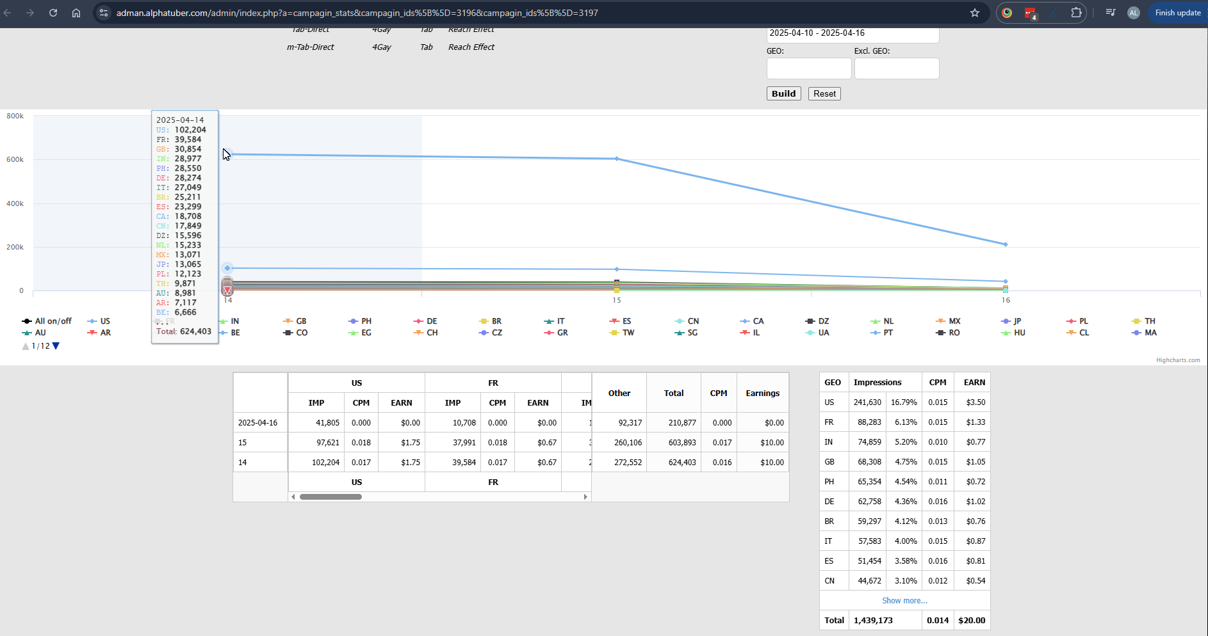
Task: Open the colorful circle extension icon
Action: 1007,13
